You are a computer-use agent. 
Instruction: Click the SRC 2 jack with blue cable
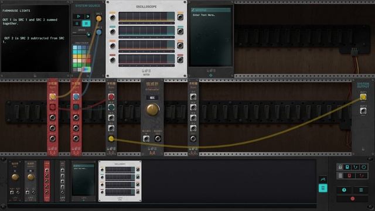[99, 32]
